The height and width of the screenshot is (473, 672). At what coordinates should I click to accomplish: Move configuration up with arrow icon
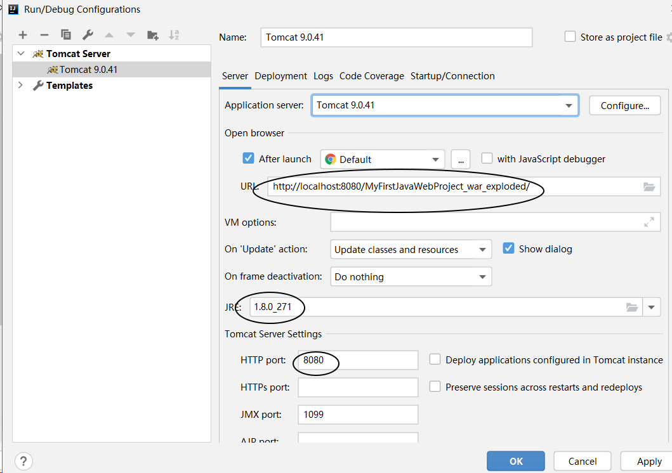[x=109, y=35]
